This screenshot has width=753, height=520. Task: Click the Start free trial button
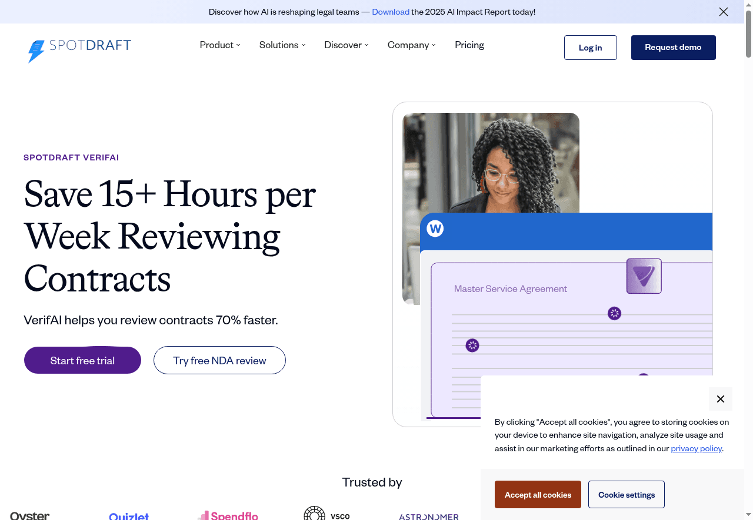[x=82, y=360]
